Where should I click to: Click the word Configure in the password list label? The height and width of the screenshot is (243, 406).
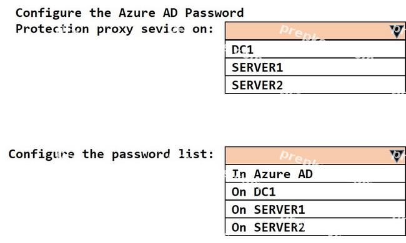[x=41, y=155]
